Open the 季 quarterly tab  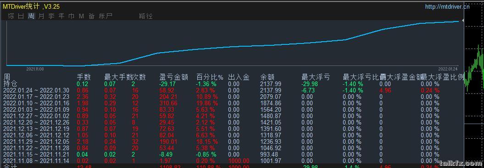click(x=51, y=16)
